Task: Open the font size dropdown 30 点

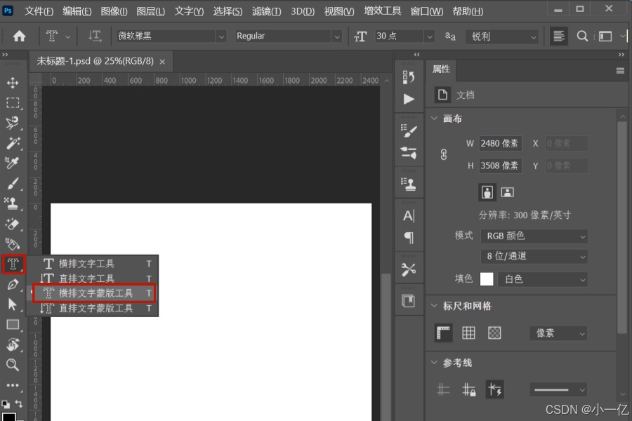Action: [404, 36]
